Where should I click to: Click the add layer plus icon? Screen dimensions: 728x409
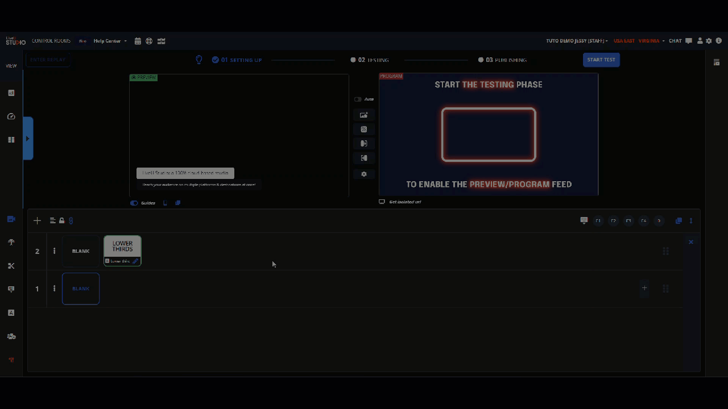[x=37, y=220]
